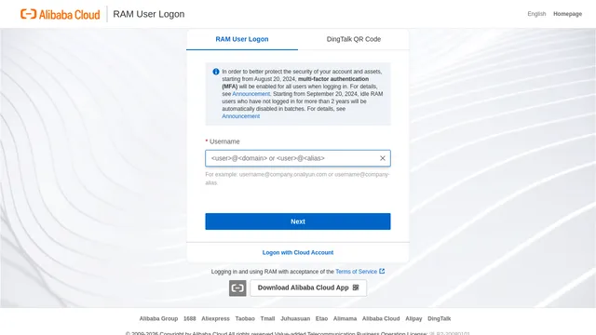
Task: Open the English language selector
Action: click(536, 14)
